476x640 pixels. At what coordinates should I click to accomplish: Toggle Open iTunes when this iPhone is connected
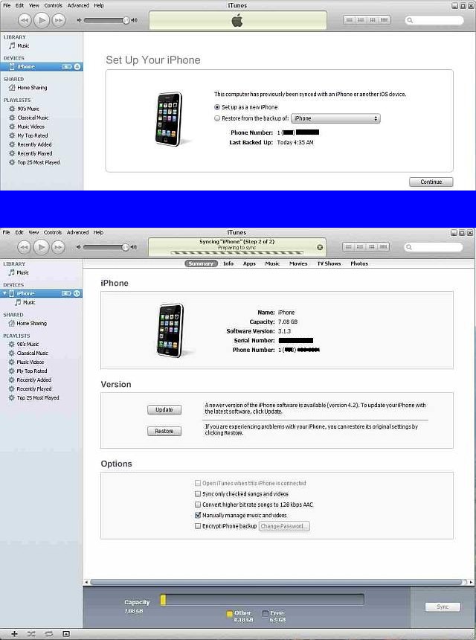point(198,483)
